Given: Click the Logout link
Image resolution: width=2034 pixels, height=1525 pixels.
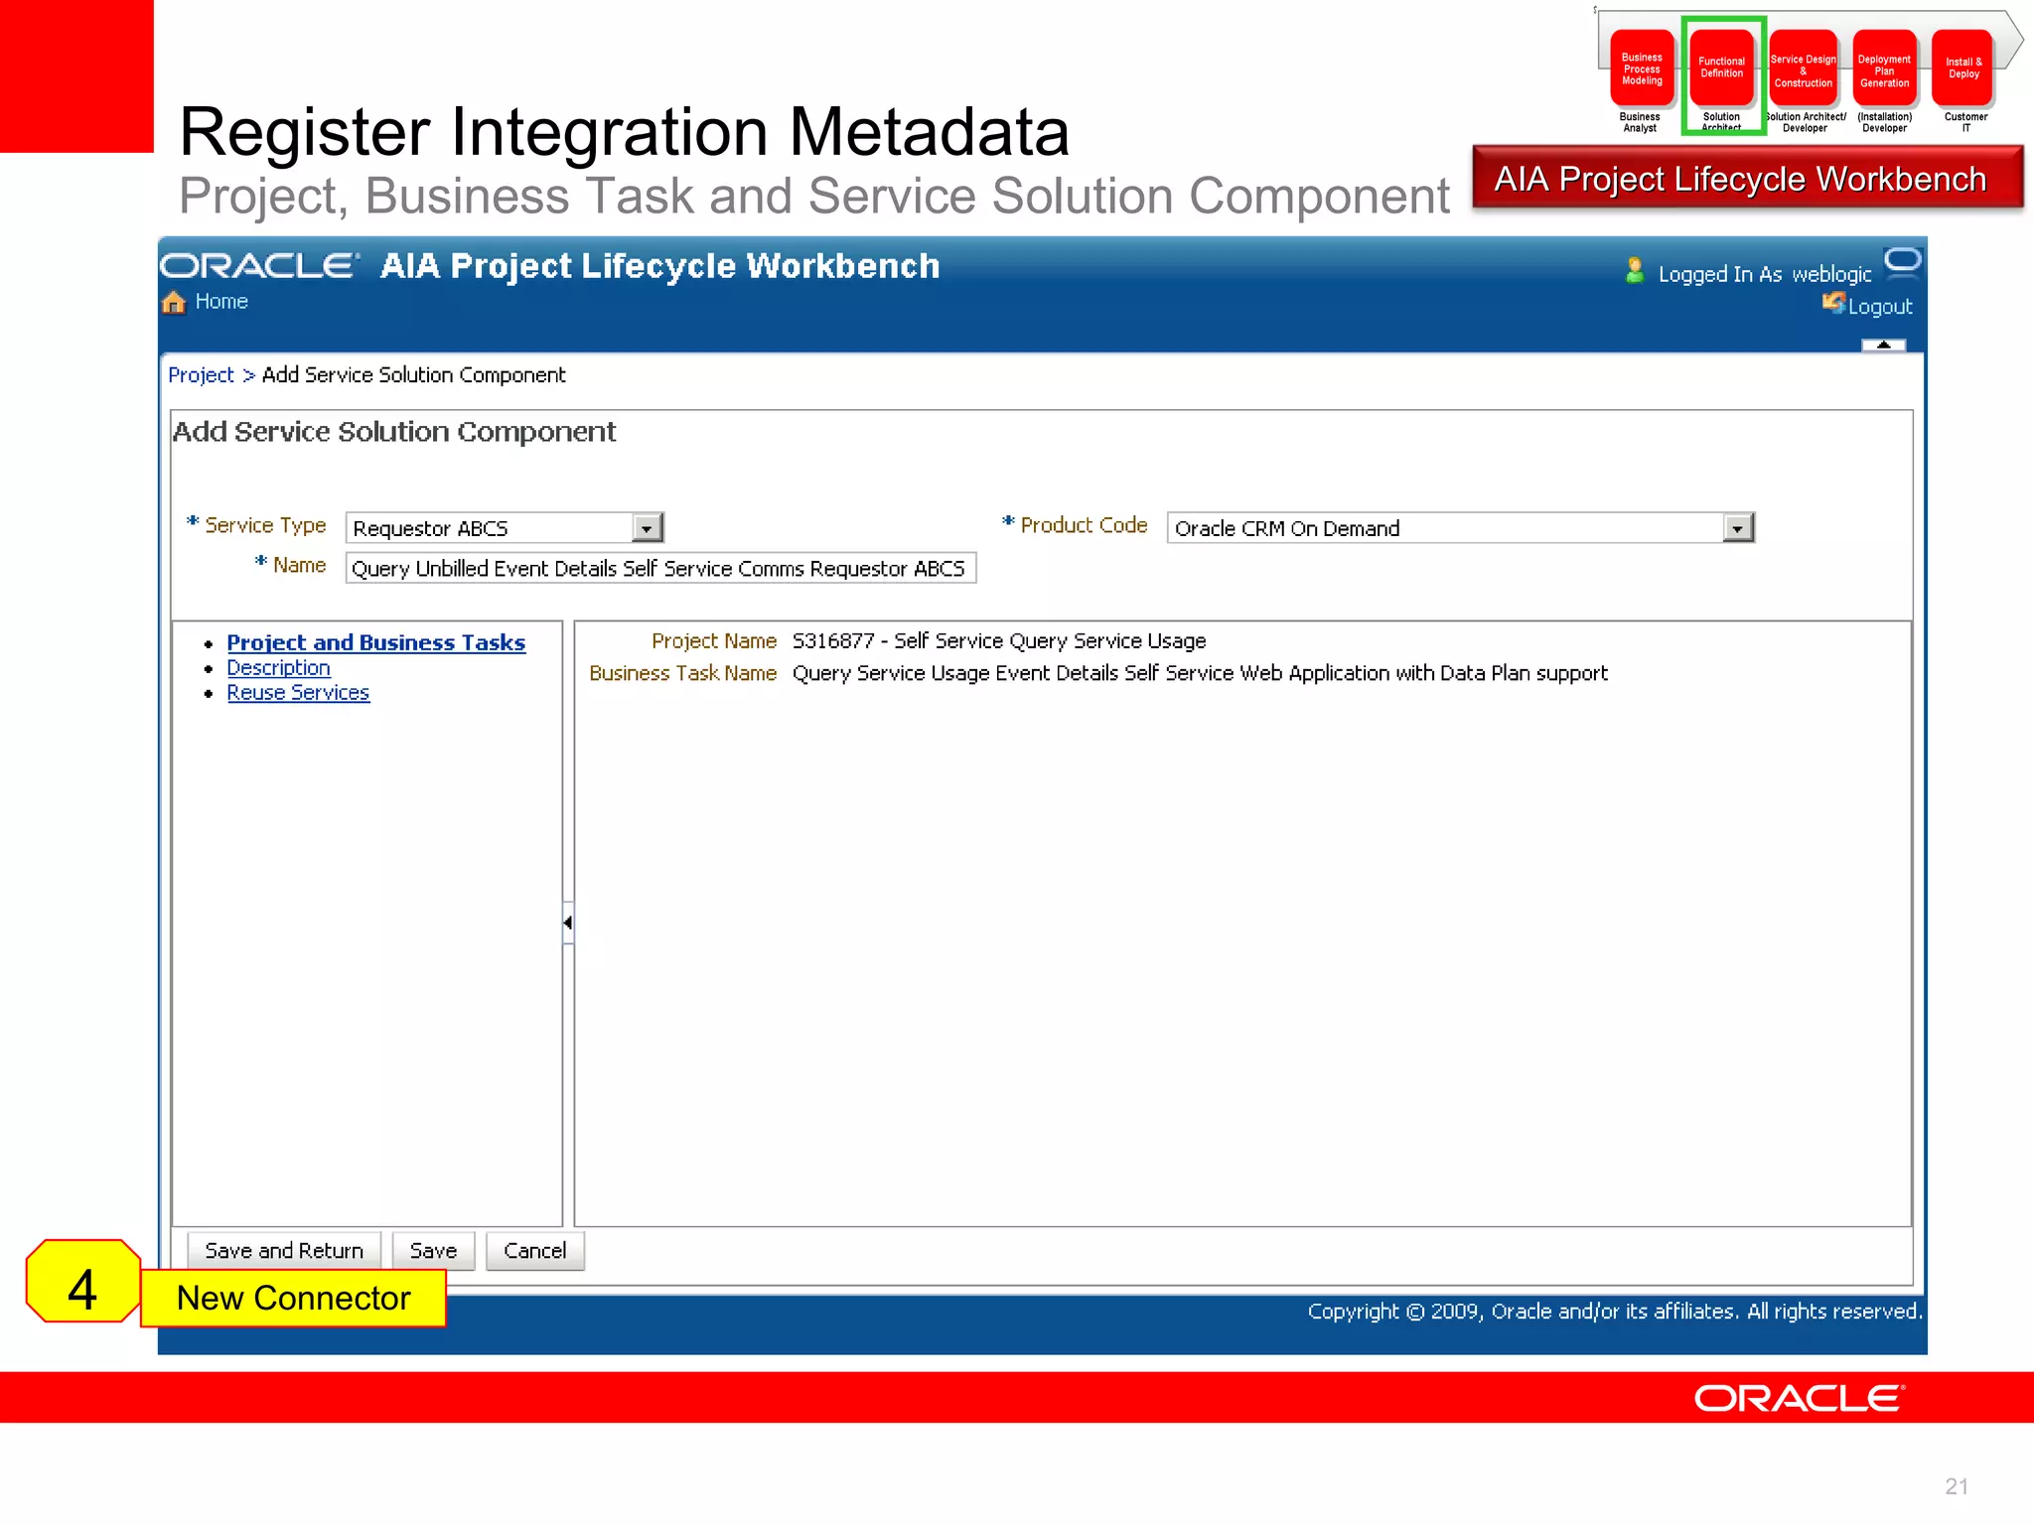Looking at the screenshot, I should (x=1880, y=307).
